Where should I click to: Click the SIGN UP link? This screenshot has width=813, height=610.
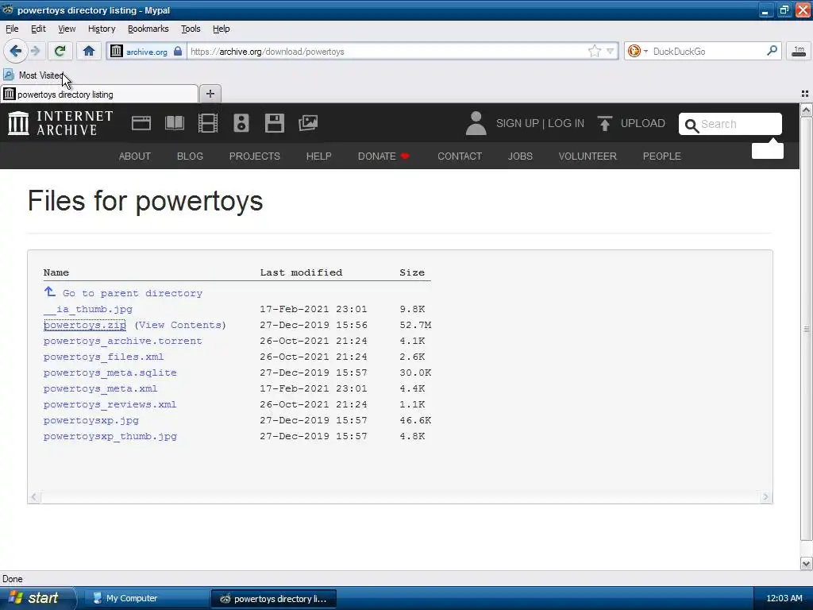pos(518,123)
